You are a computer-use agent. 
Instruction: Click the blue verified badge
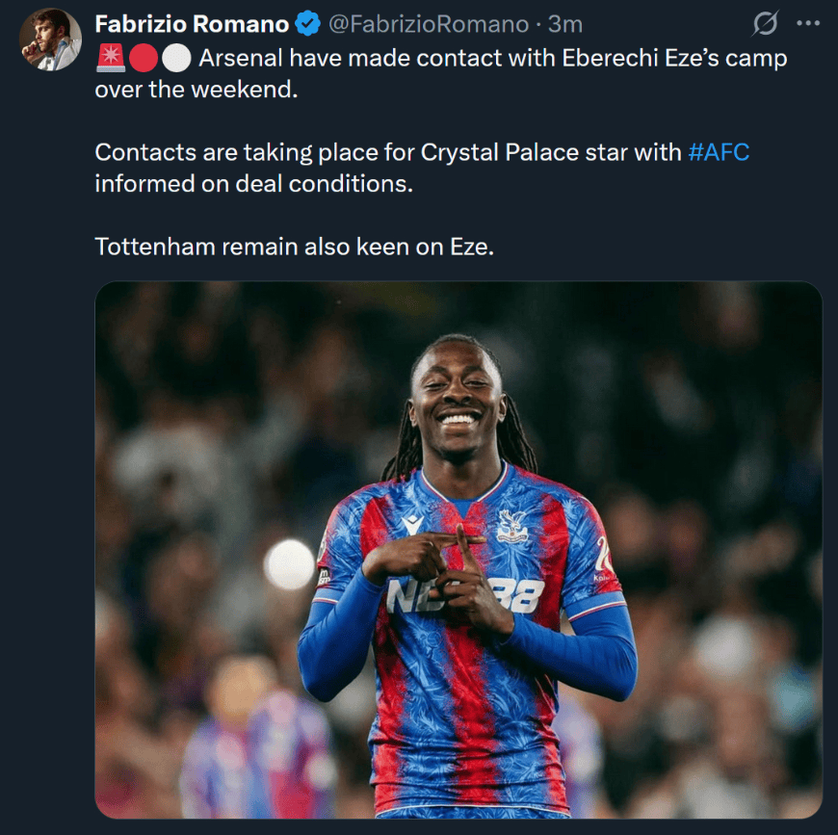click(308, 24)
